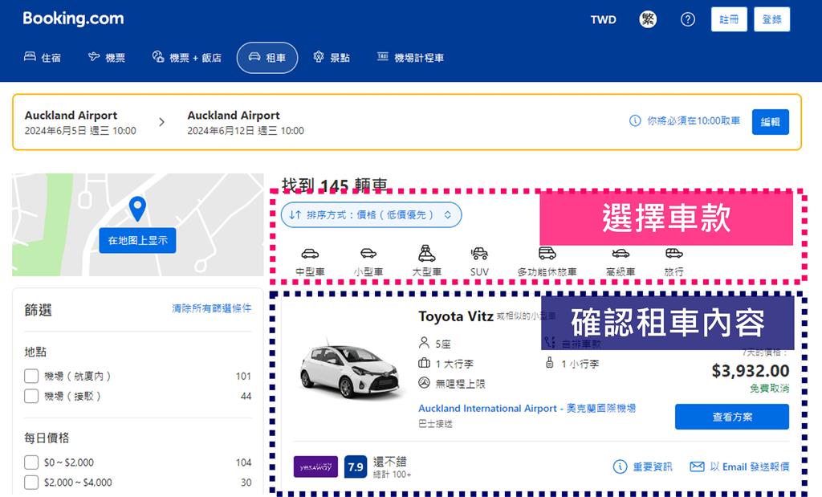Click the $3,932.00 price text
The width and height of the screenshot is (822, 497).
click(751, 371)
